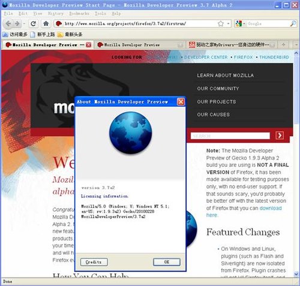300x286 pixels.
Task: Open OUR CAUSES navigation item
Action: [213, 115]
